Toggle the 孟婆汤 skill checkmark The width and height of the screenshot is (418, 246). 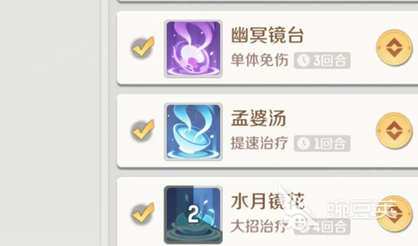point(143,130)
